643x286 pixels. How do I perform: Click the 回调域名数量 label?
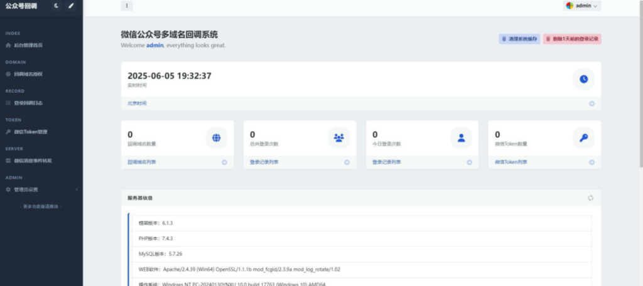tap(142, 144)
